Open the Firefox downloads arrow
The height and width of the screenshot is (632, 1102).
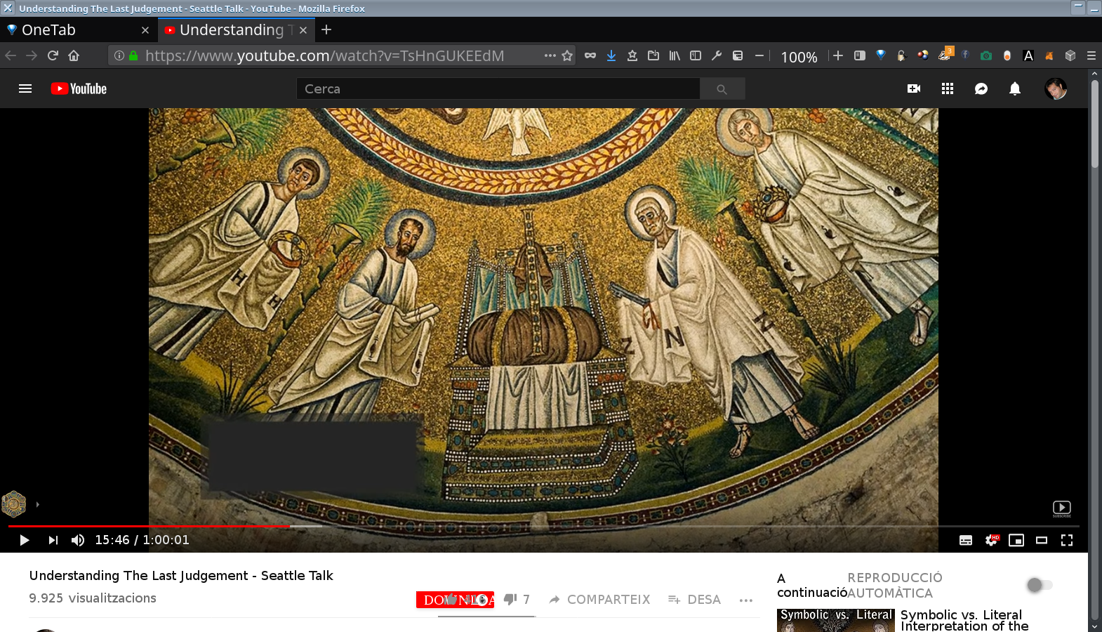point(611,55)
